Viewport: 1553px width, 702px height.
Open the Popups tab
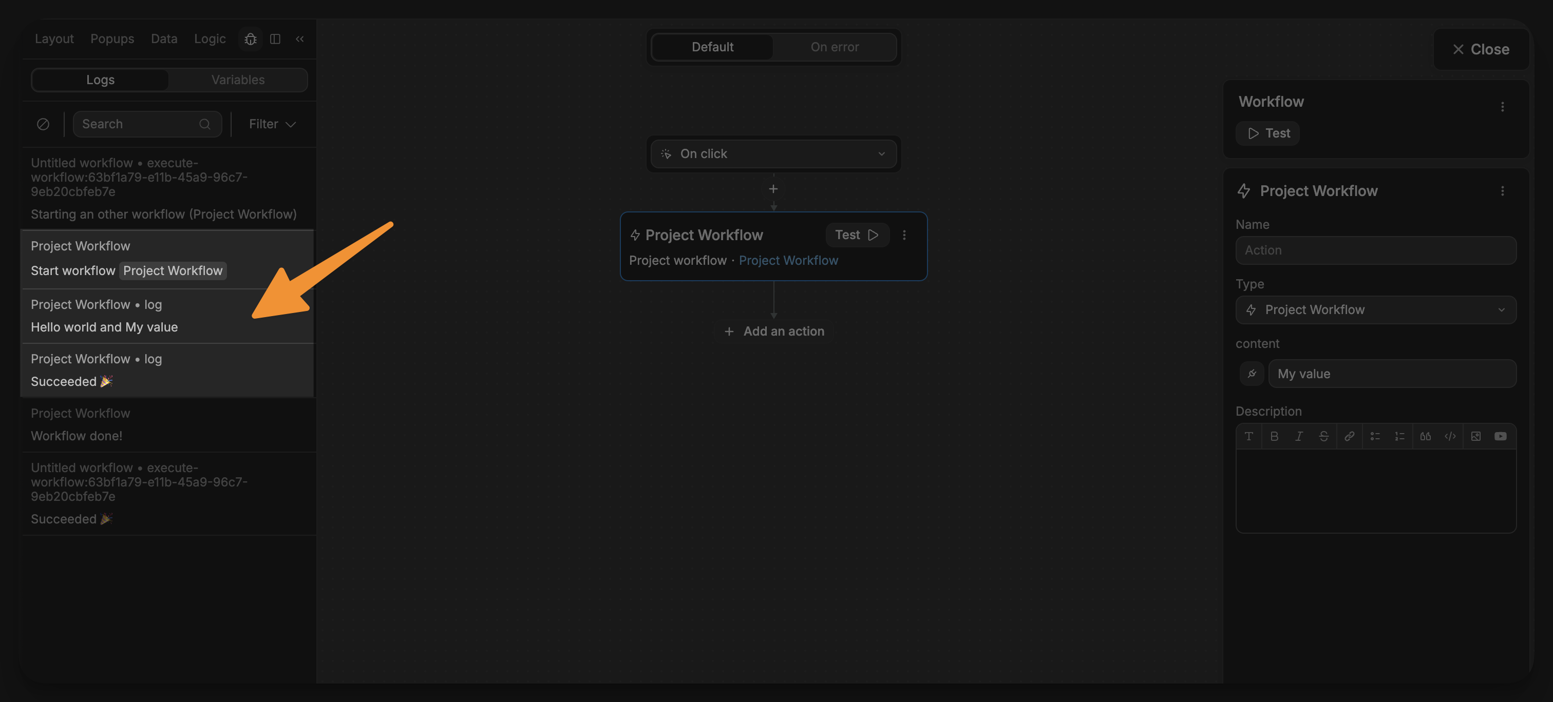point(112,38)
